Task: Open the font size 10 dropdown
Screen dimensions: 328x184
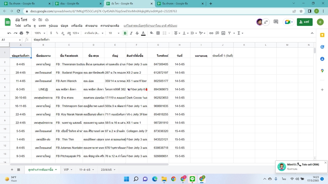Action: tap(114, 33)
